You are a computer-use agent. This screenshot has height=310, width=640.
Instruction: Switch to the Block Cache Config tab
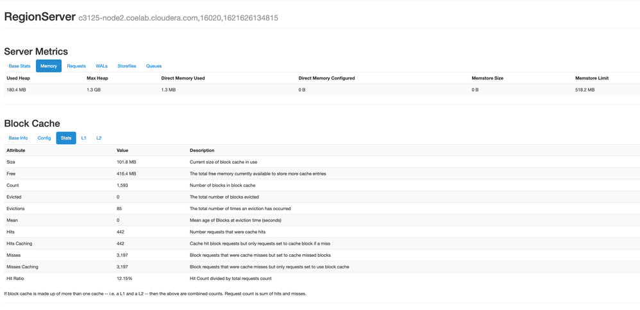click(44, 138)
